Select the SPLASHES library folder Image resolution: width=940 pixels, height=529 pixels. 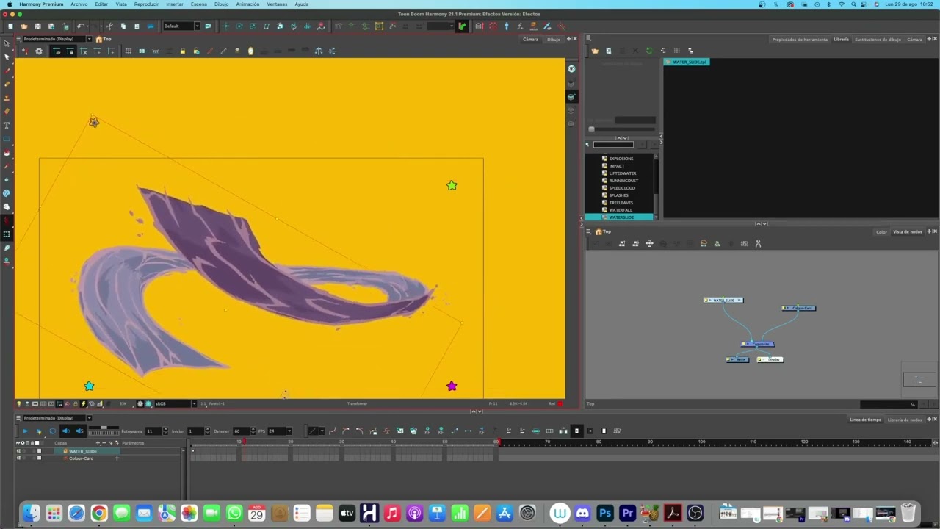[619, 195]
